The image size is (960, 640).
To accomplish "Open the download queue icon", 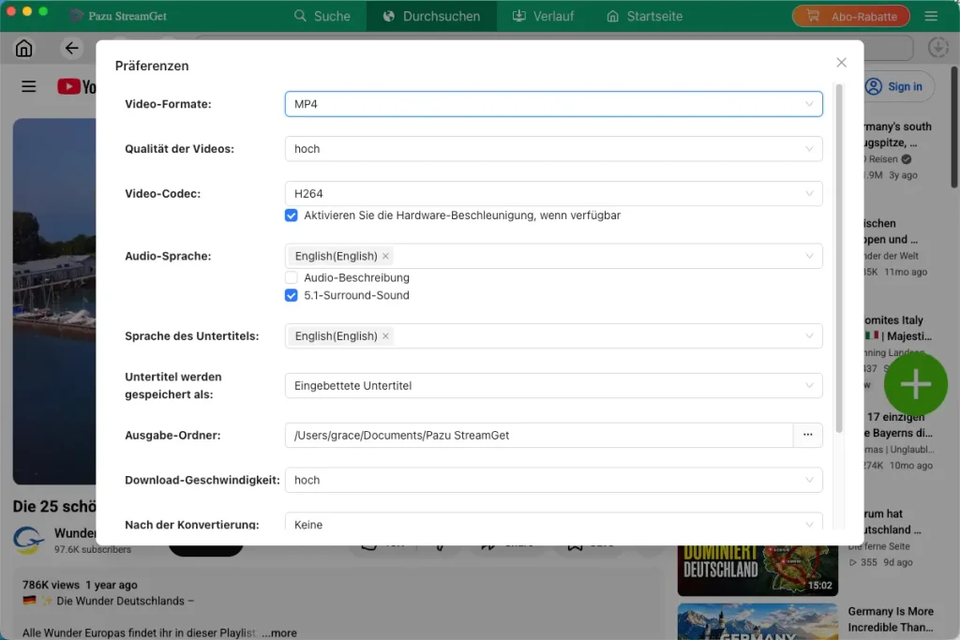I will click(x=937, y=47).
